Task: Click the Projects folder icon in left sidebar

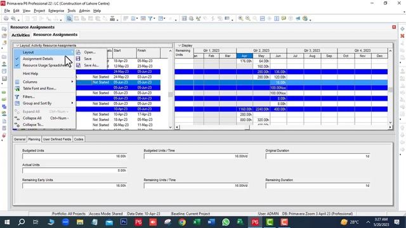Action: point(4,56)
